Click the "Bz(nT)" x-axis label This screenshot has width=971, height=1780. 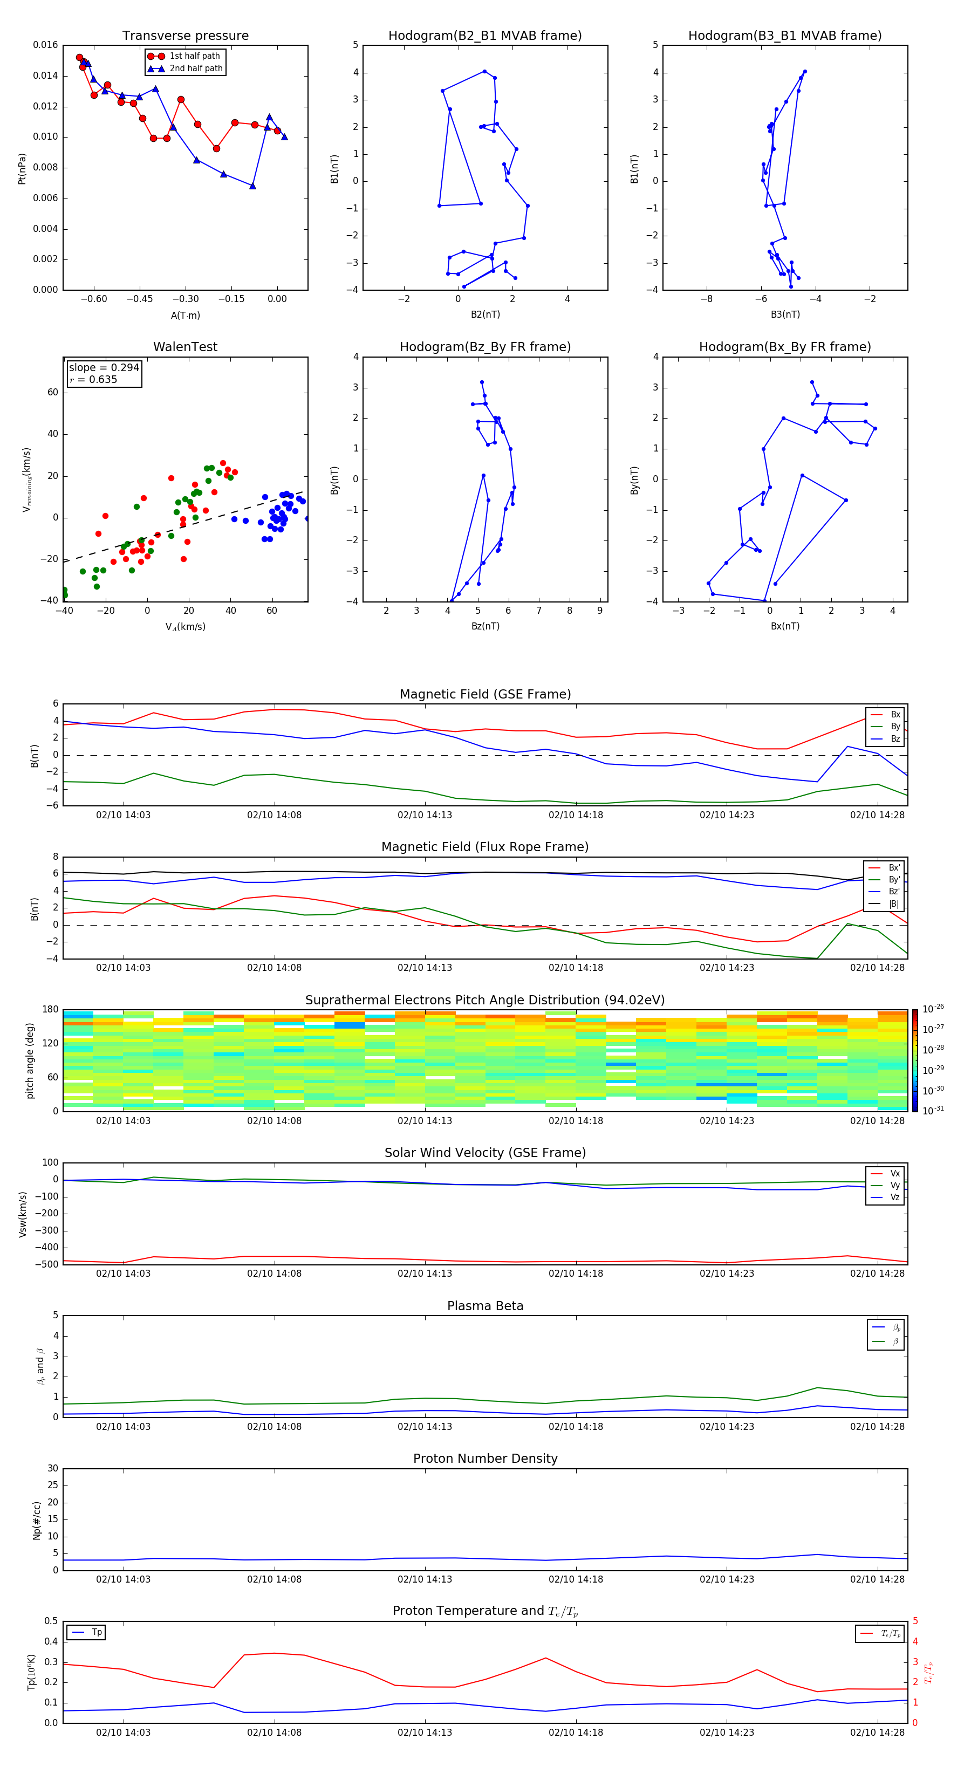point(485,626)
